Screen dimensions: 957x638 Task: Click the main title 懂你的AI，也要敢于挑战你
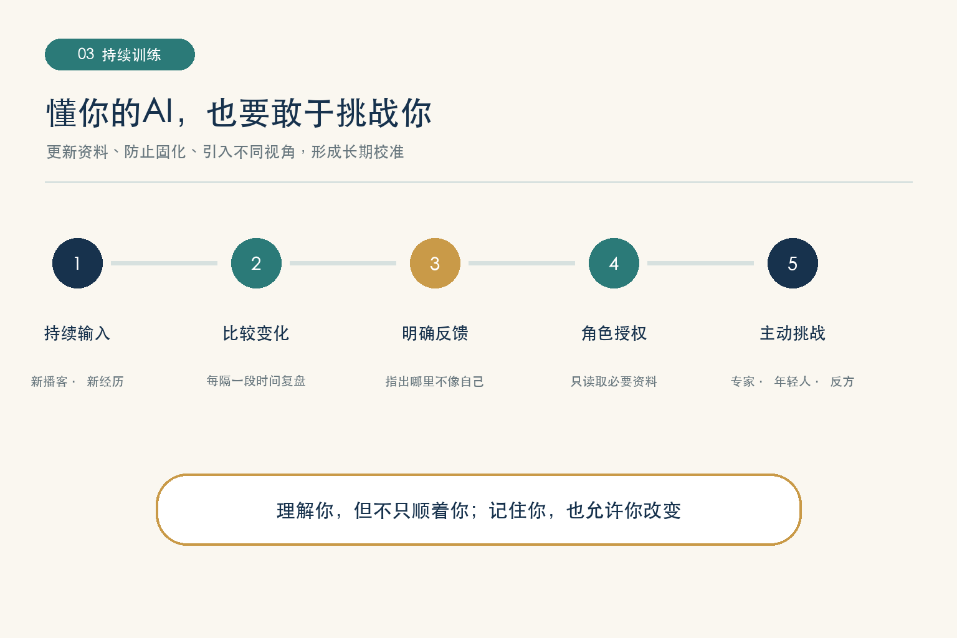coord(239,113)
